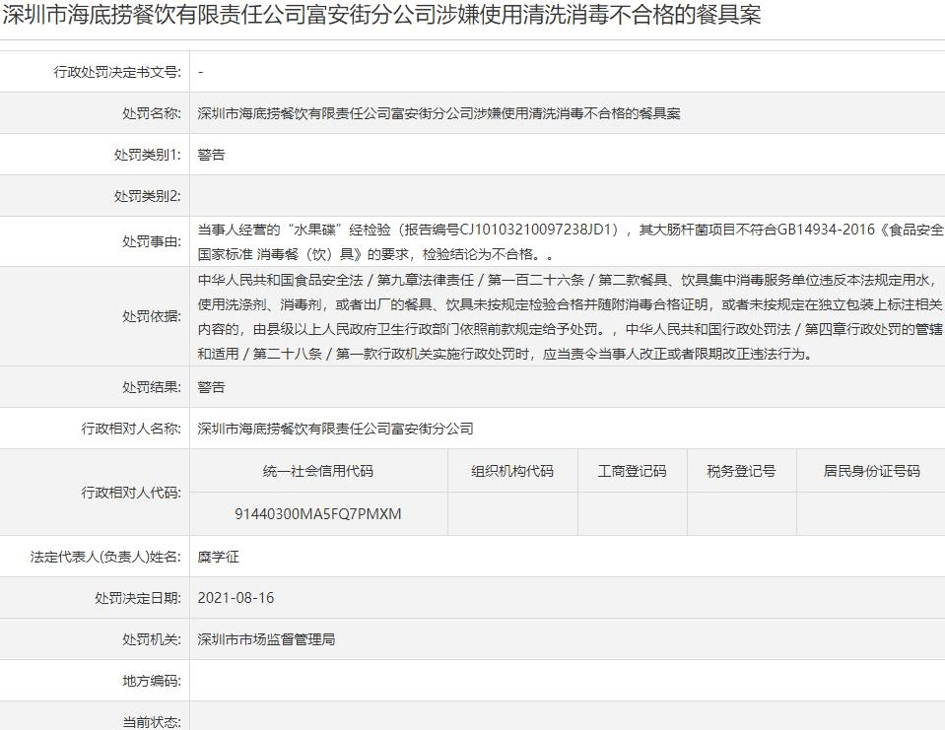Image resolution: width=945 pixels, height=730 pixels.
Task: Click the 组织机构代码 column header
Action: [x=512, y=471]
